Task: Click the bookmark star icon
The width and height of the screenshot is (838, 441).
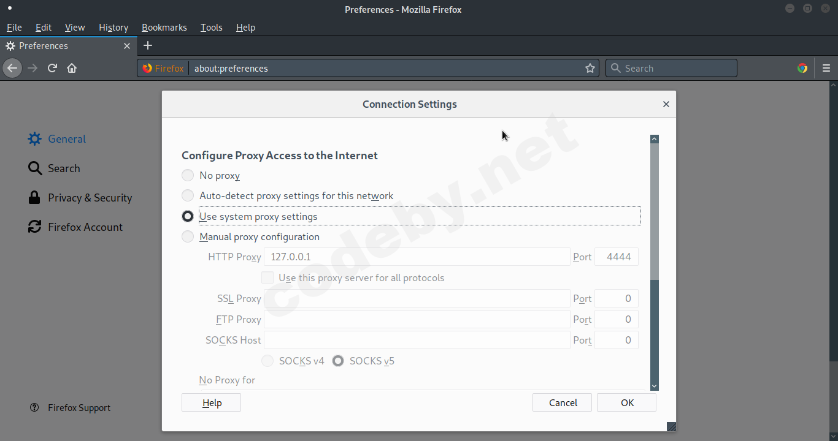Action: (590, 68)
